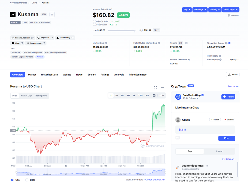Viewport: 248px width, 182px height.
Task: Open kusama.network website link
Action: (x=23, y=38)
